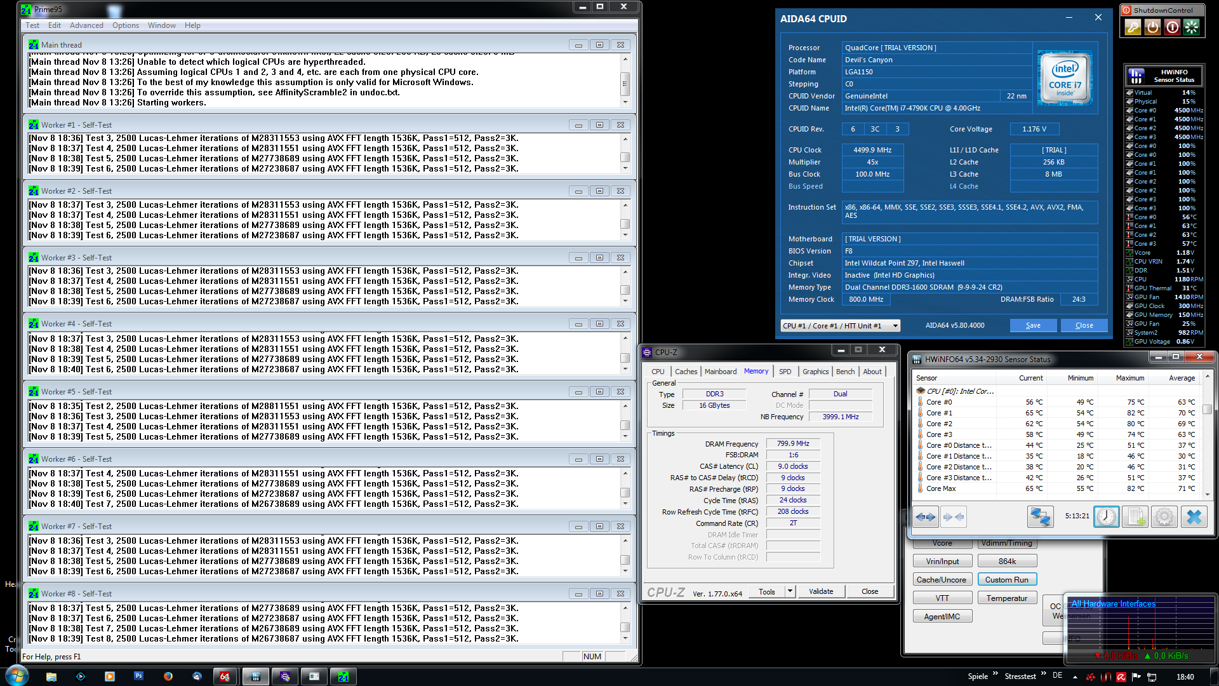The height and width of the screenshot is (686, 1219).
Task: Open Prime95 icon in the taskbar
Action: 343,676
